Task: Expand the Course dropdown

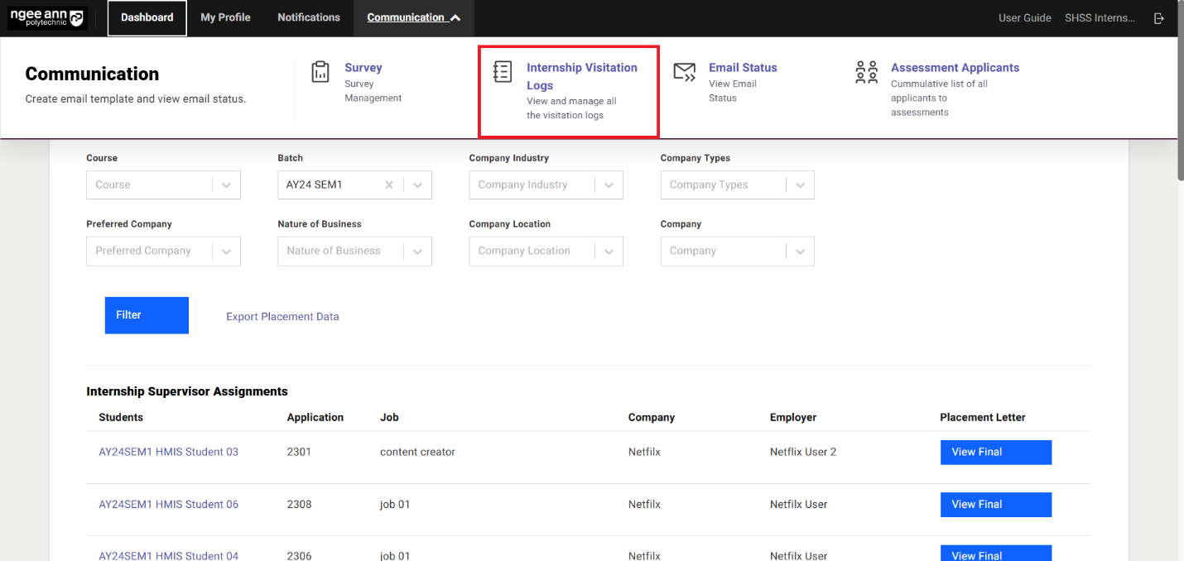Action: pos(226,185)
